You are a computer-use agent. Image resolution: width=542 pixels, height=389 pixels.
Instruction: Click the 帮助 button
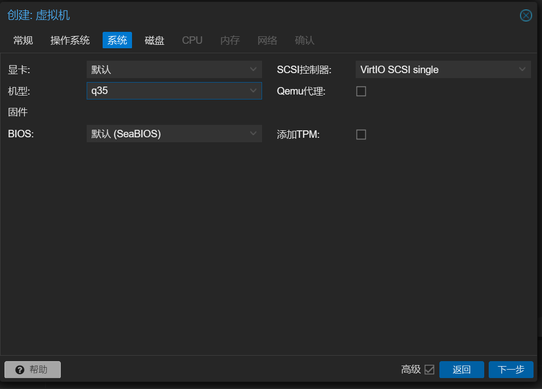[x=33, y=370]
